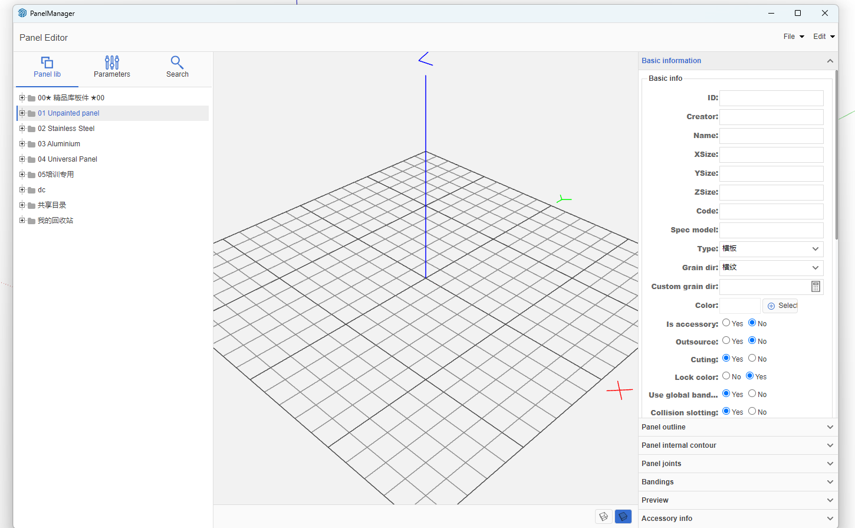
Task: Click the PanelManager app logo icon
Action: [x=22, y=13]
